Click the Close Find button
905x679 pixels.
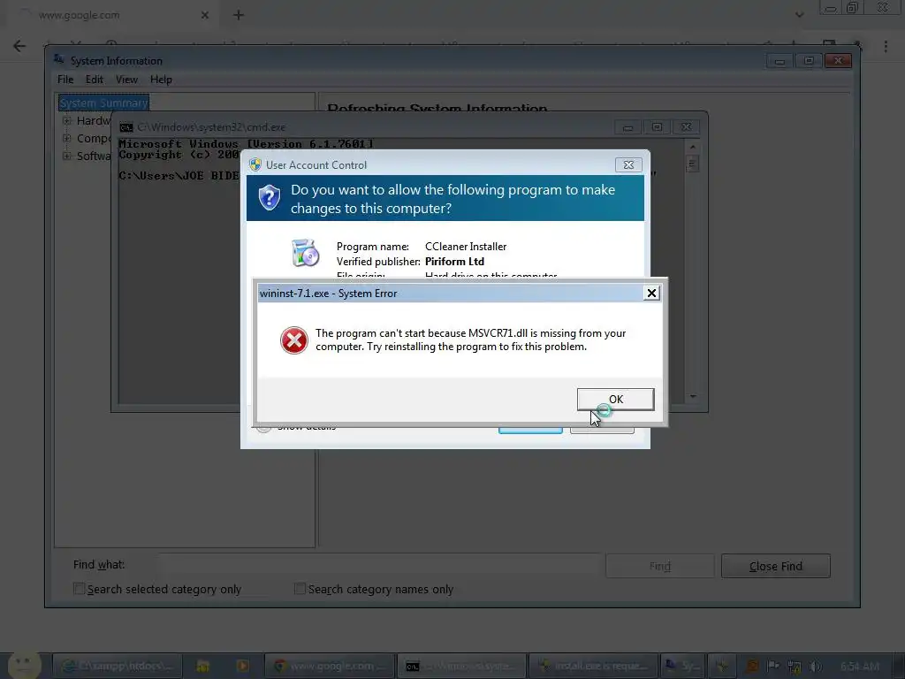coord(776,566)
